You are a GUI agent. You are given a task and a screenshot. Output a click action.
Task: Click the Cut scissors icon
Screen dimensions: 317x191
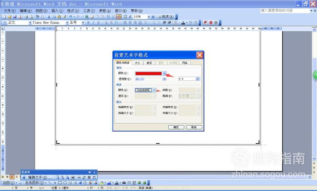49,17
